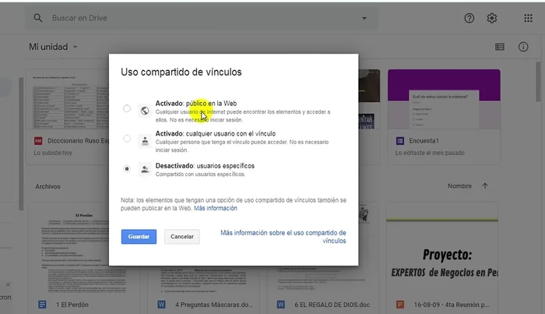Dismiss the notification with the small X
The width and height of the screenshot is (545, 314).
8,284
